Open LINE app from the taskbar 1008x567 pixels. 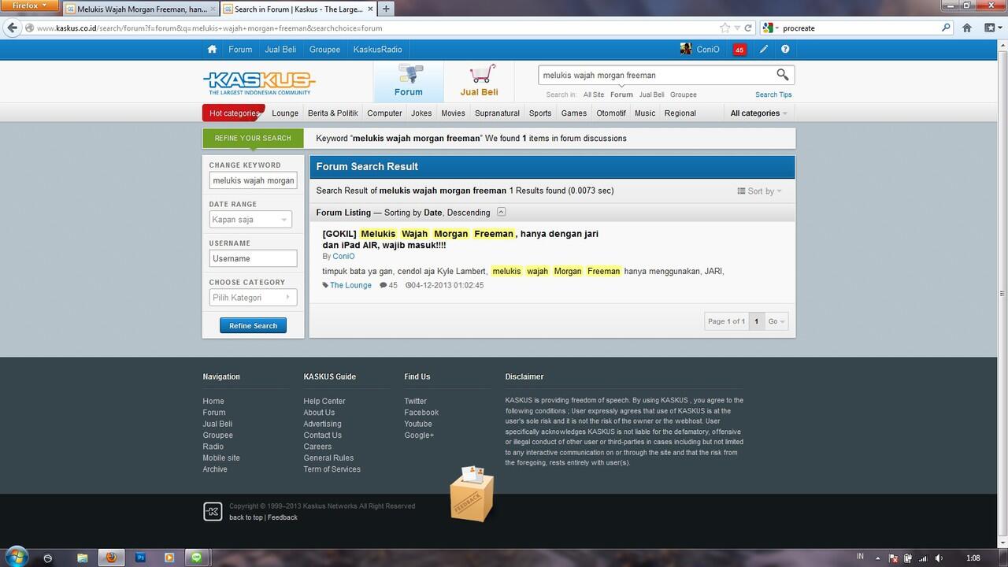click(197, 558)
